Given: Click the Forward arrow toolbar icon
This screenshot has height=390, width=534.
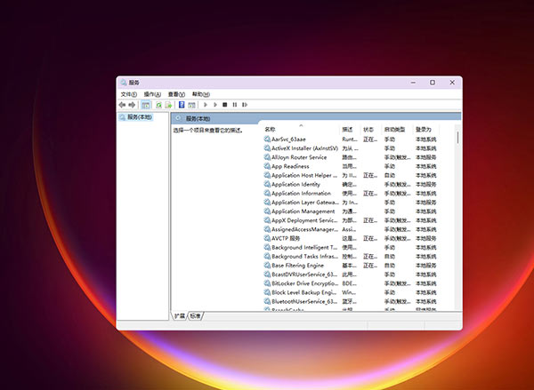Looking at the screenshot, I should pyautogui.click(x=132, y=105).
